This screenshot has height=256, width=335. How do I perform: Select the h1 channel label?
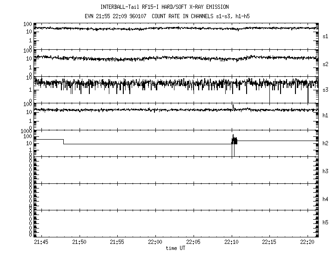[325, 115]
